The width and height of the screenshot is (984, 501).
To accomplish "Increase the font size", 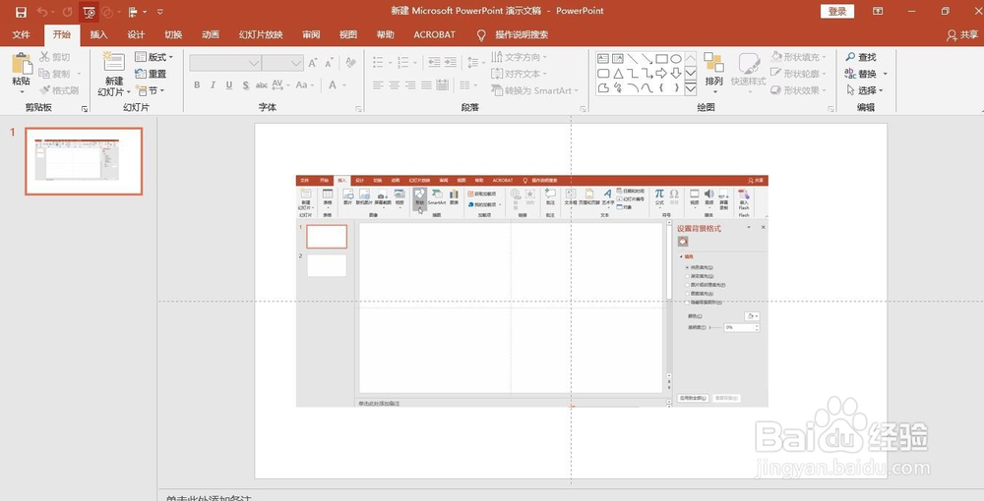I will pyautogui.click(x=313, y=63).
